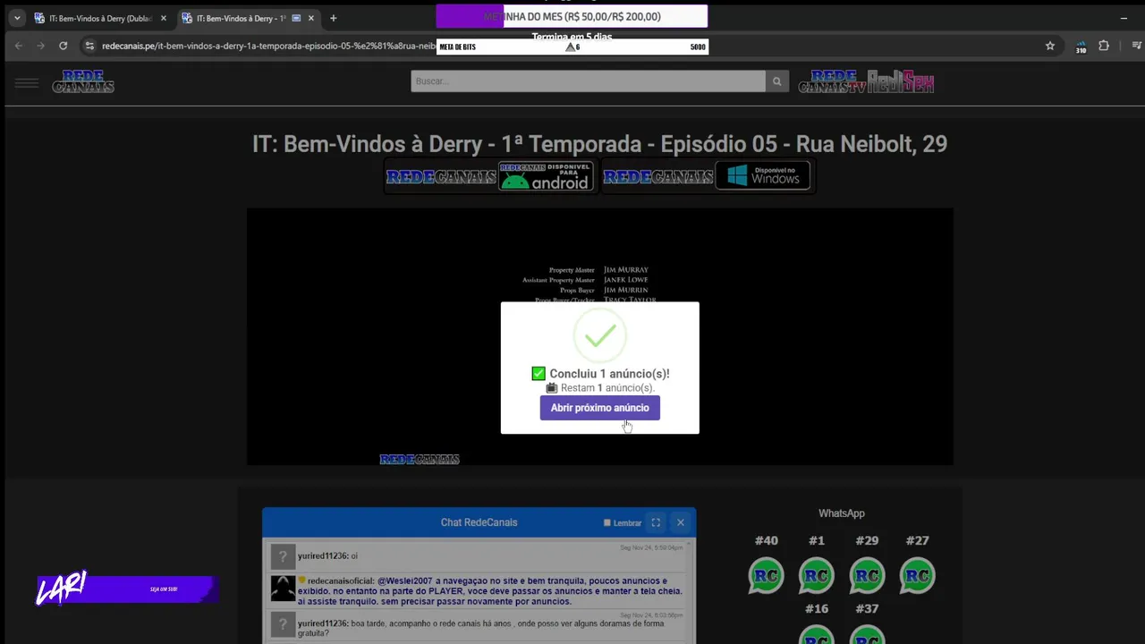
Task: Close the first IT: Bem-Vindos à Derry tab
Action: pyautogui.click(x=163, y=18)
